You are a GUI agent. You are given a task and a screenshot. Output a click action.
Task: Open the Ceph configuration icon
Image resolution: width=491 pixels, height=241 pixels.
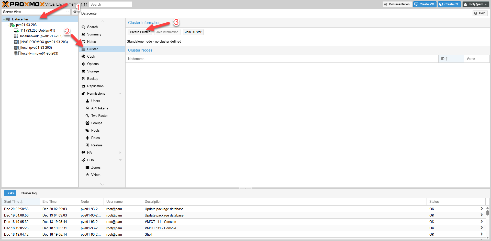click(84, 56)
